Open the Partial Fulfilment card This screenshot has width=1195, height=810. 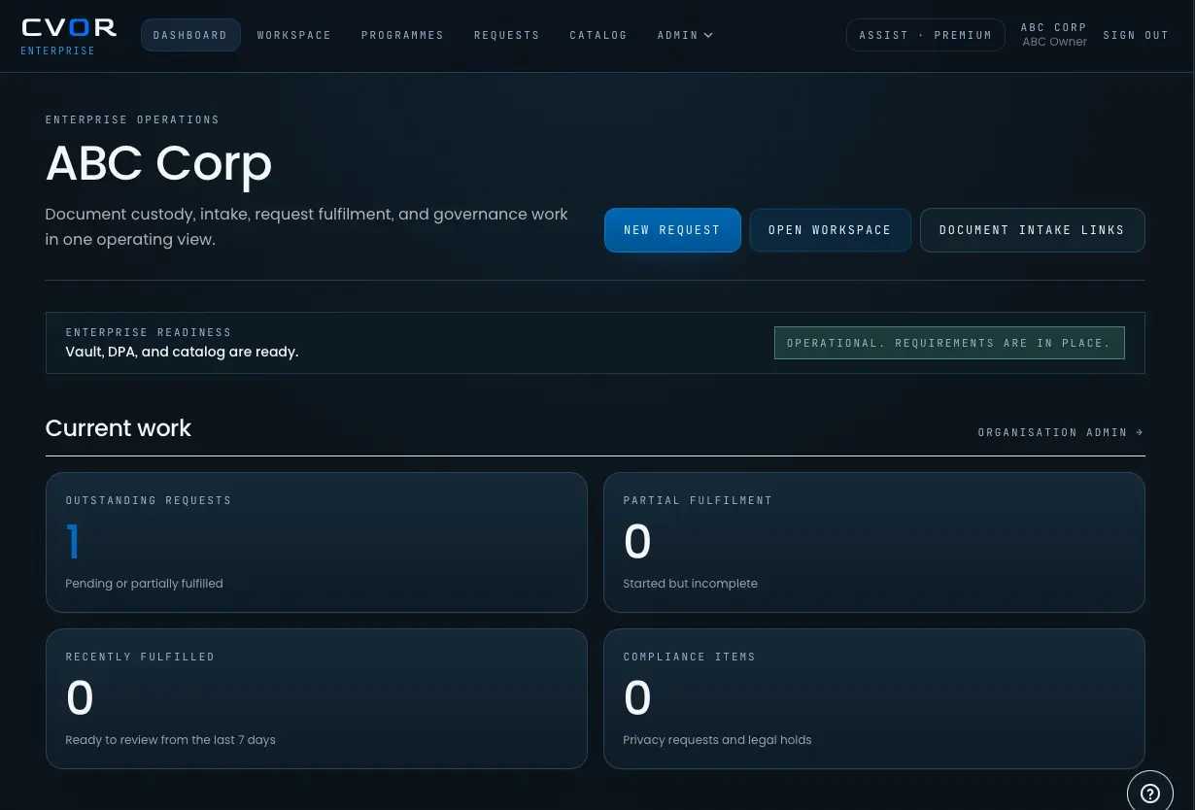click(874, 542)
